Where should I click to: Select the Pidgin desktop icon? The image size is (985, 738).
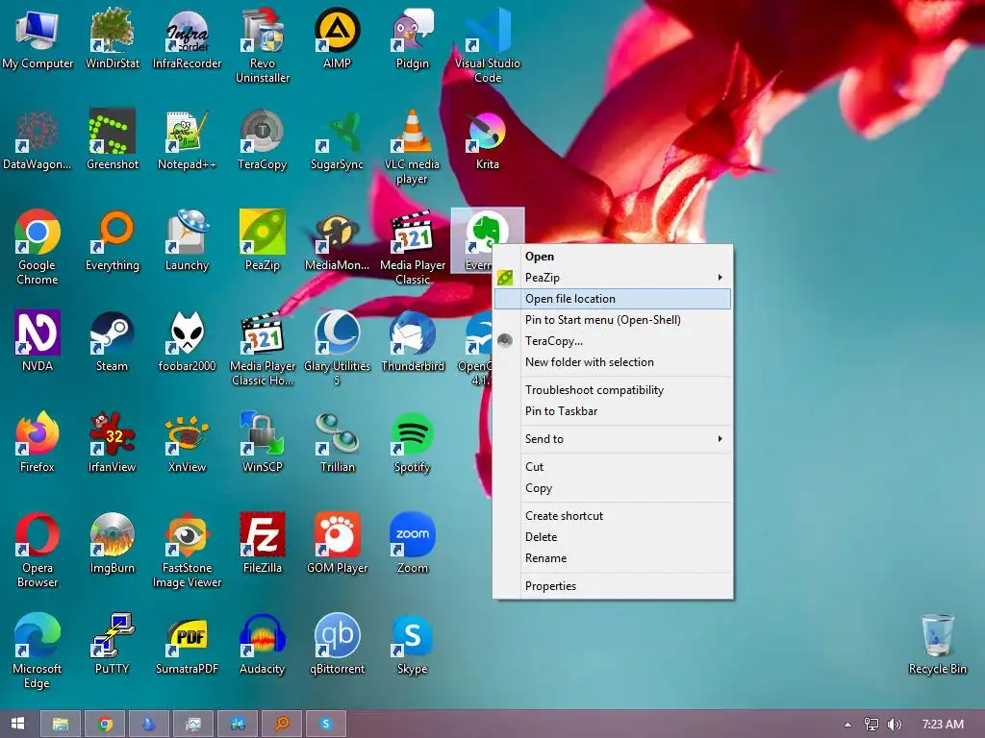pyautogui.click(x=412, y=38)
